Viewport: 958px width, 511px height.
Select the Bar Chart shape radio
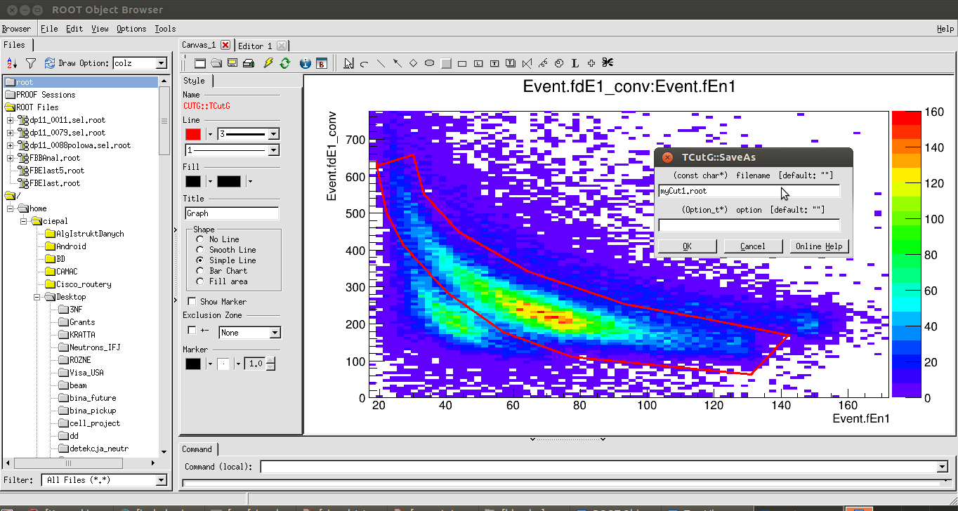pyautogui.click(x=200, y=271)
